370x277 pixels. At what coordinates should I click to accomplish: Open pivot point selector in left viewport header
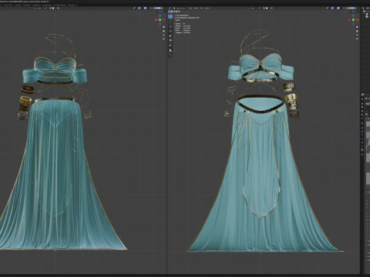click(x=46, y=8)
